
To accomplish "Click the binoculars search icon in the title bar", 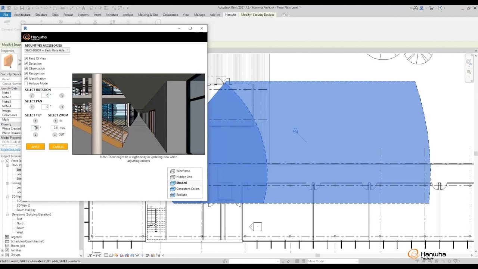I will tap(416, 8).
